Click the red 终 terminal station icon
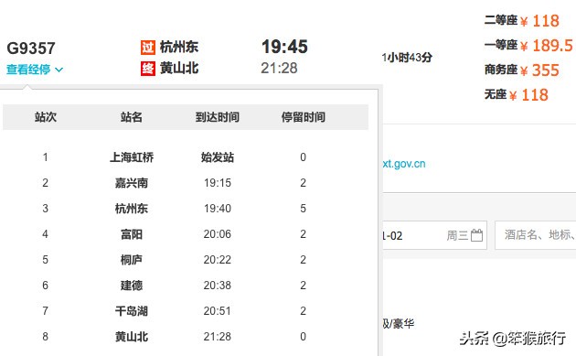Image resolution: width=576 pixels, height=356 pixels. pyautogui.click(x=148, y=69)
